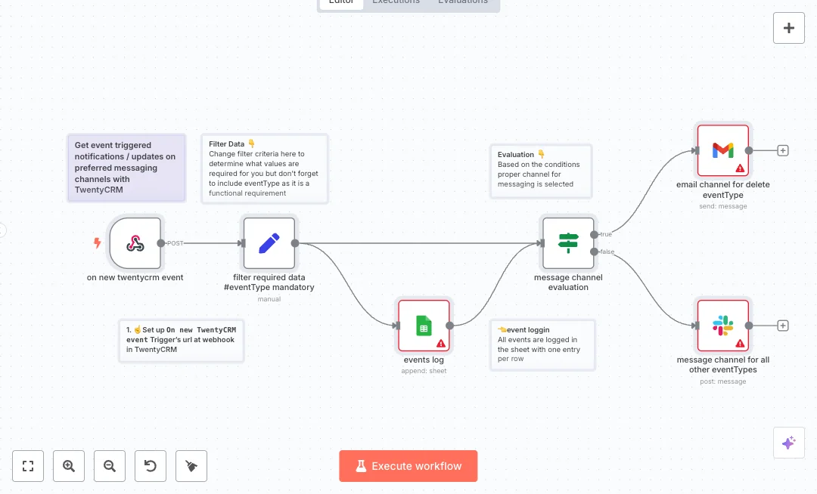The image size is (817, 494).
Task: Open the Google Sheets events log node
Action: click(x=424, y=326)
